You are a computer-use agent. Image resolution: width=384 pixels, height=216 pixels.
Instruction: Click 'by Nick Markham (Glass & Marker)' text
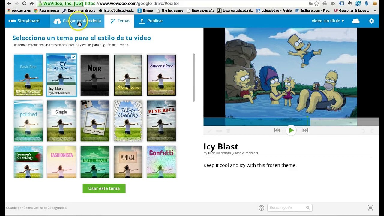[231, 153]
